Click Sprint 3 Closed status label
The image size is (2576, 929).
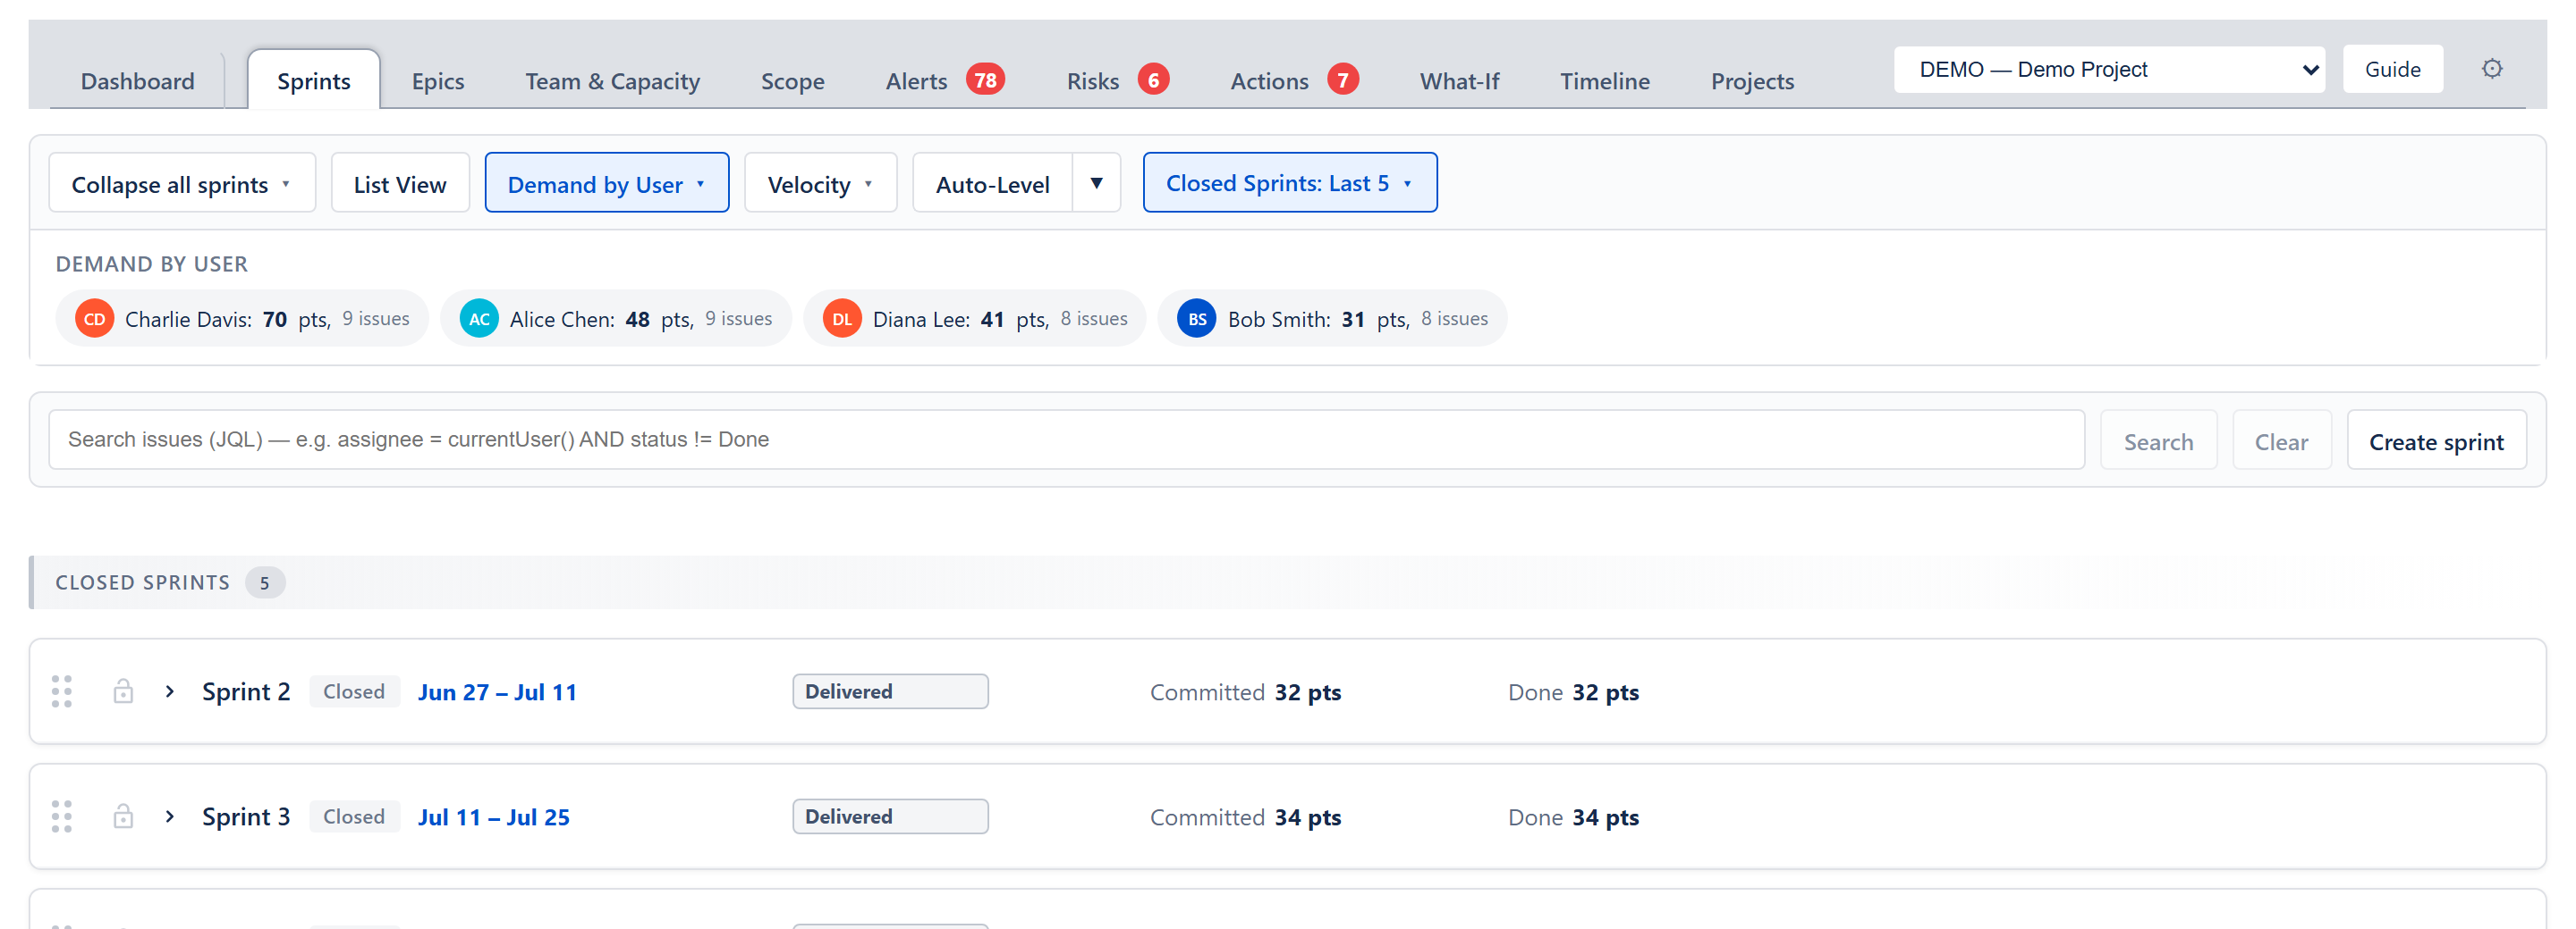(x=354, y=816)
